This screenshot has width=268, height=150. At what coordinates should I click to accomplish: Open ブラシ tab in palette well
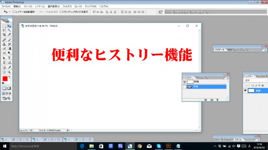169,12
